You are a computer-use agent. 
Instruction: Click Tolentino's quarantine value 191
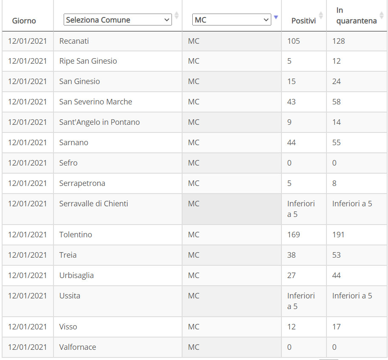tap(338, 235)
